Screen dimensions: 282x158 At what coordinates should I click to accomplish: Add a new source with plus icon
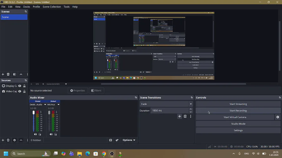pos(3,140)
